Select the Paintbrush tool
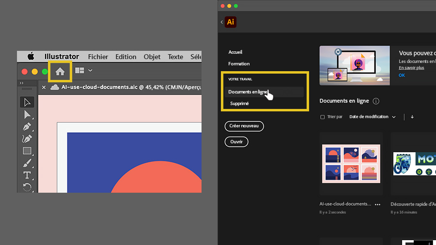The image size is (436, 245). 27,163
